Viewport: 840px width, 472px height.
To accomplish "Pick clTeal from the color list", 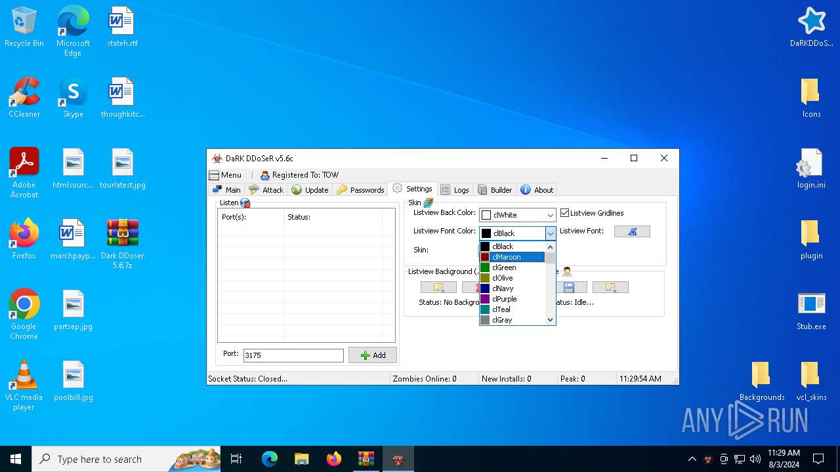I will (513, 309).
